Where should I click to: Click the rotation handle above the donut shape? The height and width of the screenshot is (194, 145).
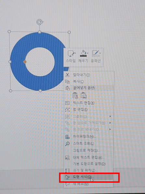click(40, 22)
